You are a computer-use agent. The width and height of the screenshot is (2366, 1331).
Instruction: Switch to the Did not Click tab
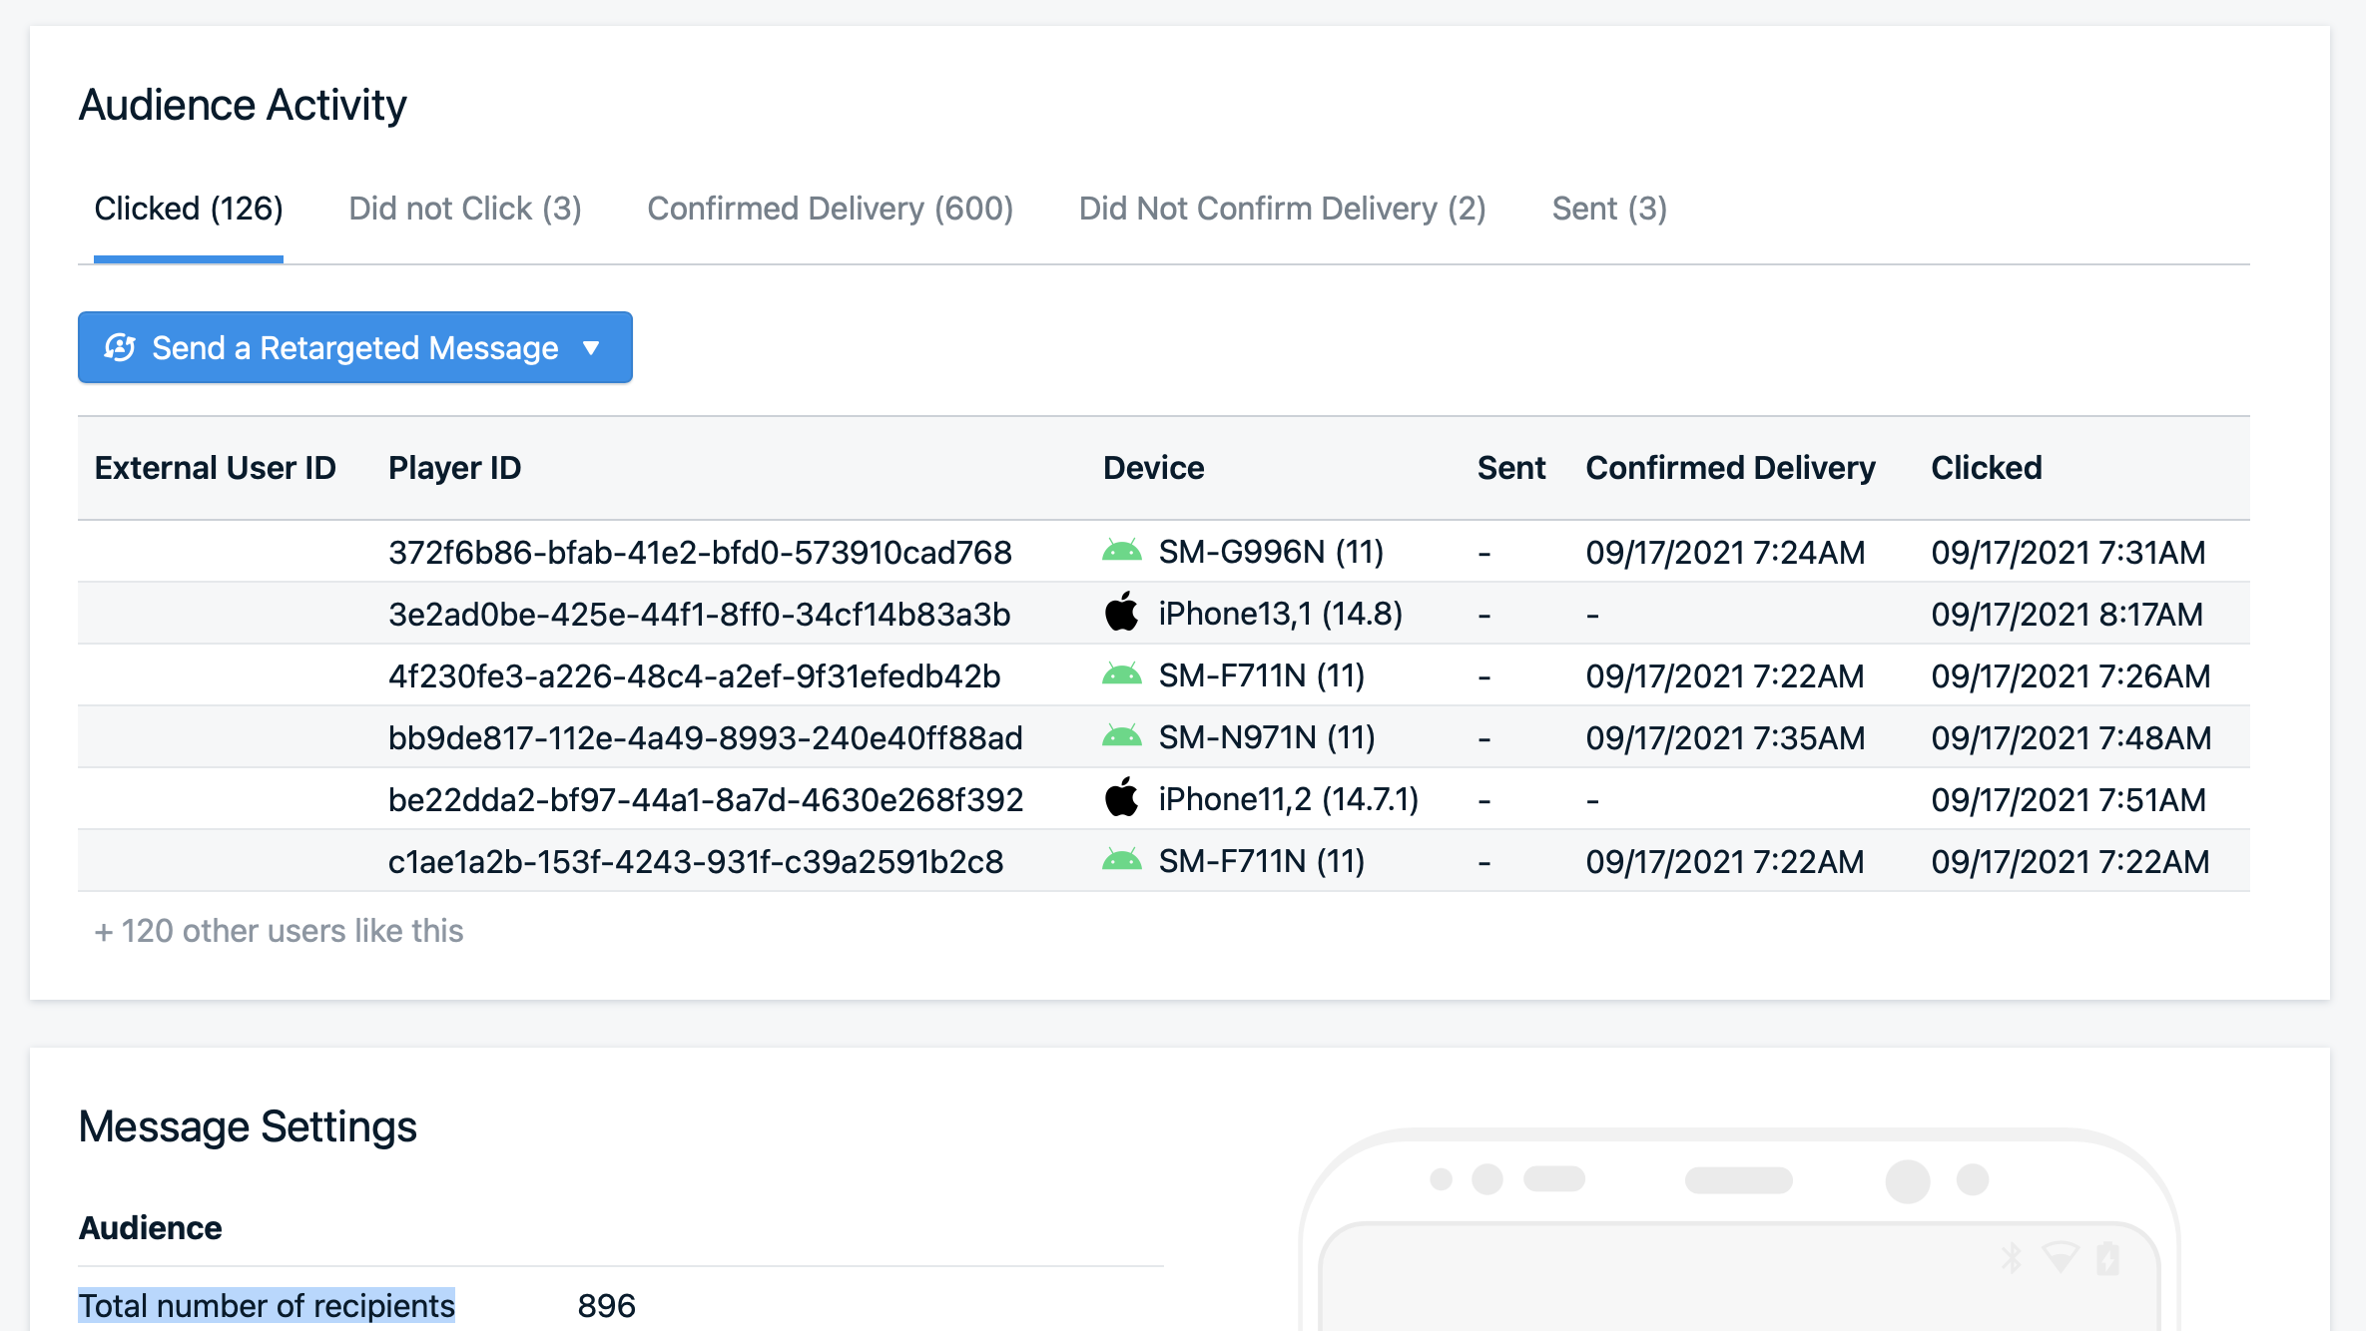coord(465,209)
